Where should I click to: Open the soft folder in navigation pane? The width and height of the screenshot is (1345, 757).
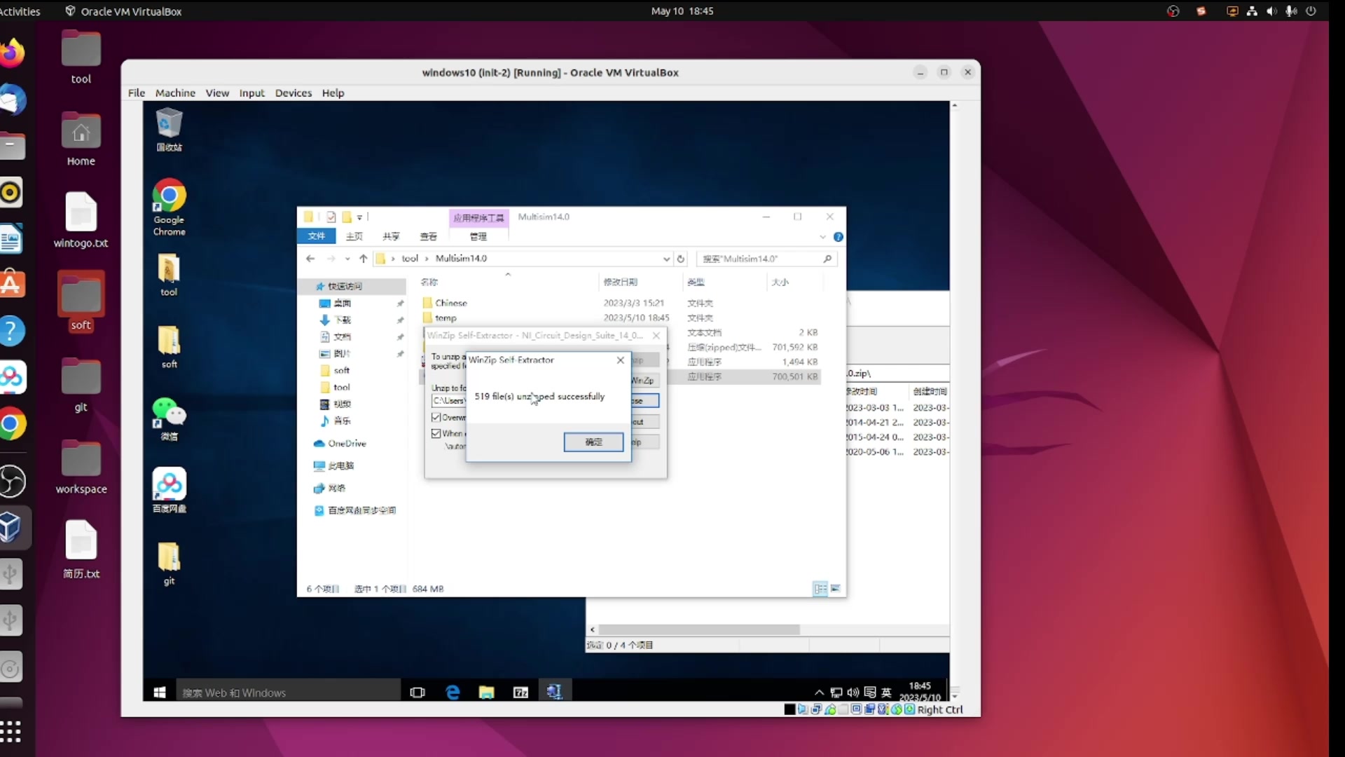pyautogui.click(x=341, y=370)
